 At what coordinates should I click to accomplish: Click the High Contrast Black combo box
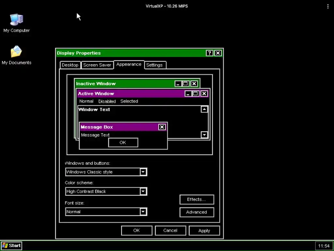click(106, 192)
